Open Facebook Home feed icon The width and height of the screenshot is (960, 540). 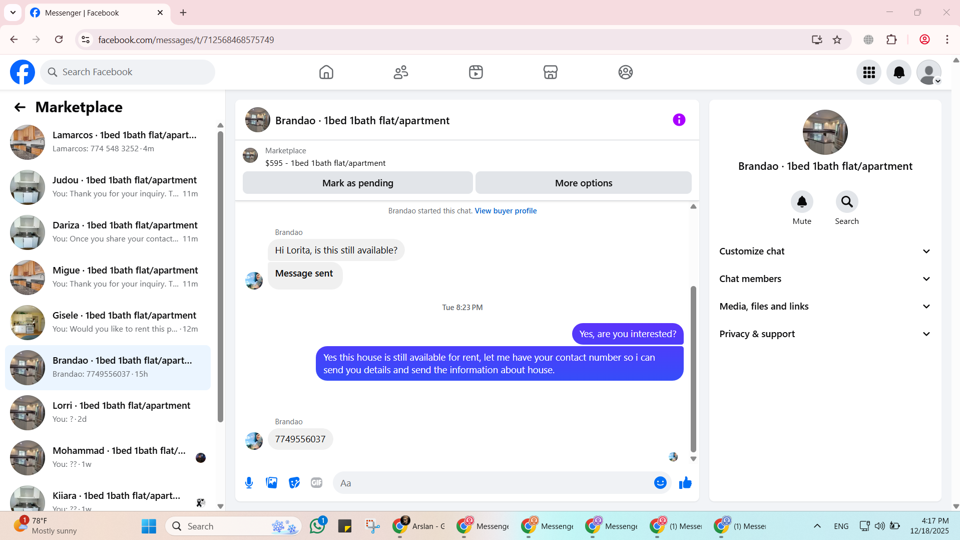tap(326, 72)
